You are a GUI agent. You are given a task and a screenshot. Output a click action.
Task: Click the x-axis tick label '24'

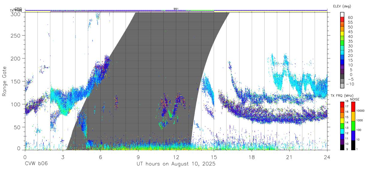tap(327, 157)
